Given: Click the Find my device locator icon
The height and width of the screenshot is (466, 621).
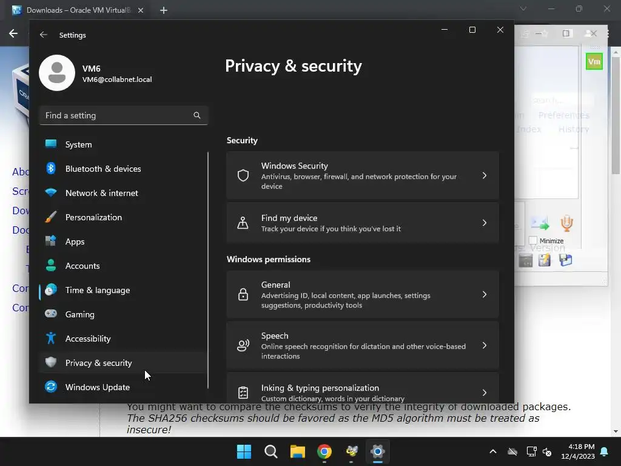Looking at the screenshot, I should 243,223.
